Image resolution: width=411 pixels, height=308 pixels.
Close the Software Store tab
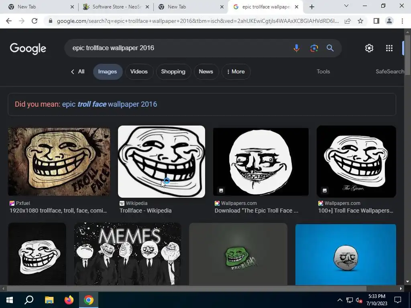click(147, 7)
